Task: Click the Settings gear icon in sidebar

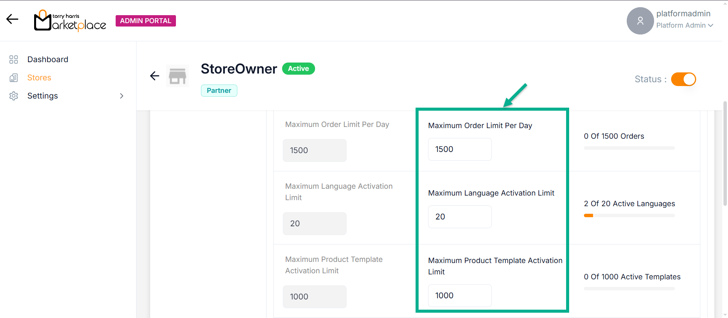Action: tap(14, 96)
